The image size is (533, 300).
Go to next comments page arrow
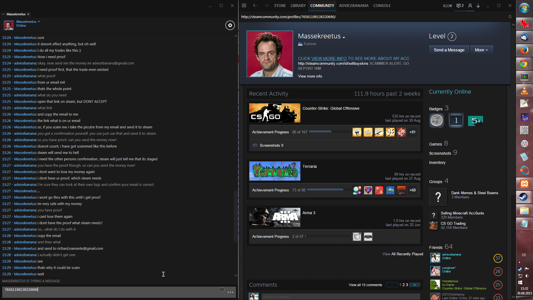(415, 285)
